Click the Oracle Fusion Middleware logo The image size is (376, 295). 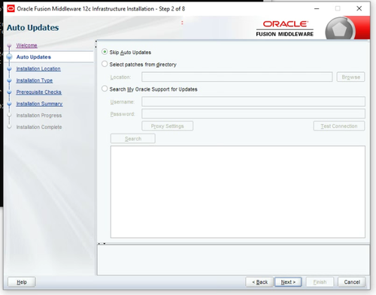[285, 29]
